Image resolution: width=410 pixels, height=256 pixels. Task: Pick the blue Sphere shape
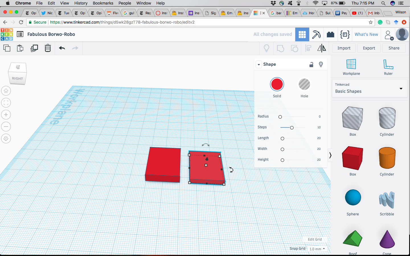[353, 197]
